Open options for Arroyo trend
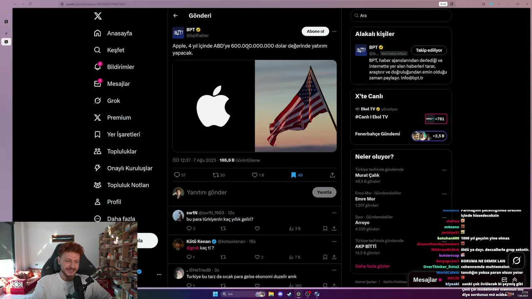This screenshot has width=532, height=299. click(444, 218)
